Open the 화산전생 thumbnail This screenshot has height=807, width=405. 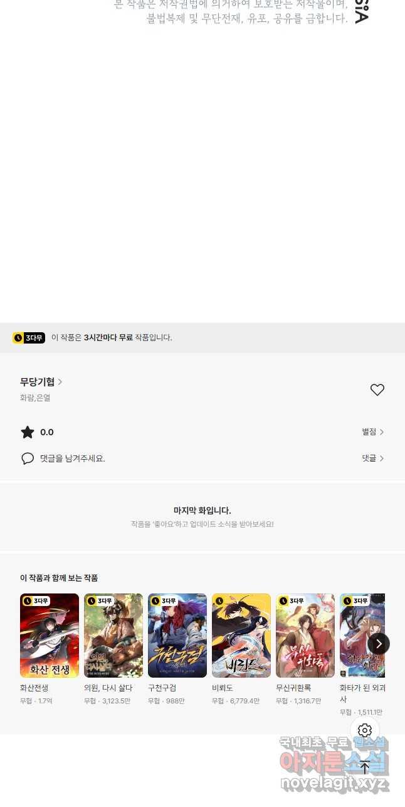(50, 636)
